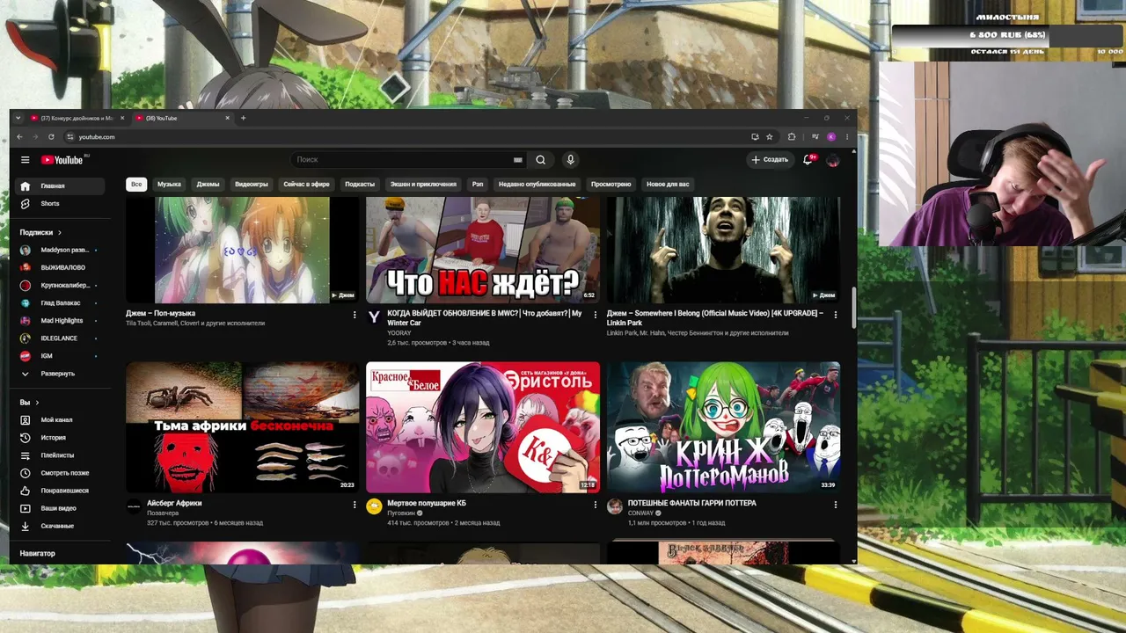Image resolution: width=1126 pixels, height=633 pixels.
Task: Select the Подкасты filter chip
Action: click(360, 185)
